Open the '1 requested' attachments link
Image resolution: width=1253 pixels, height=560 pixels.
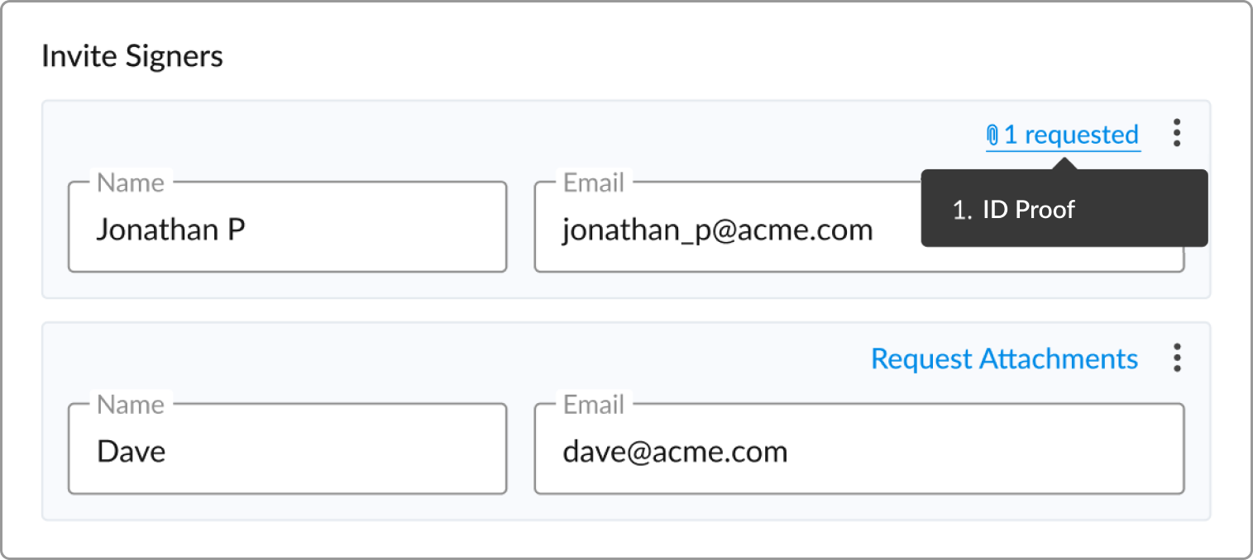[x=1064, y=135]
